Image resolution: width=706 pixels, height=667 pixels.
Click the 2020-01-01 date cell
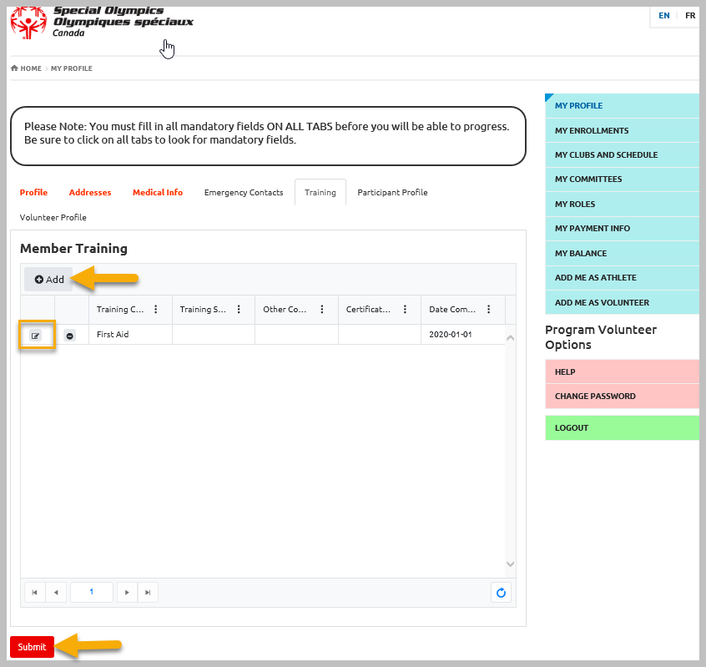463,335
